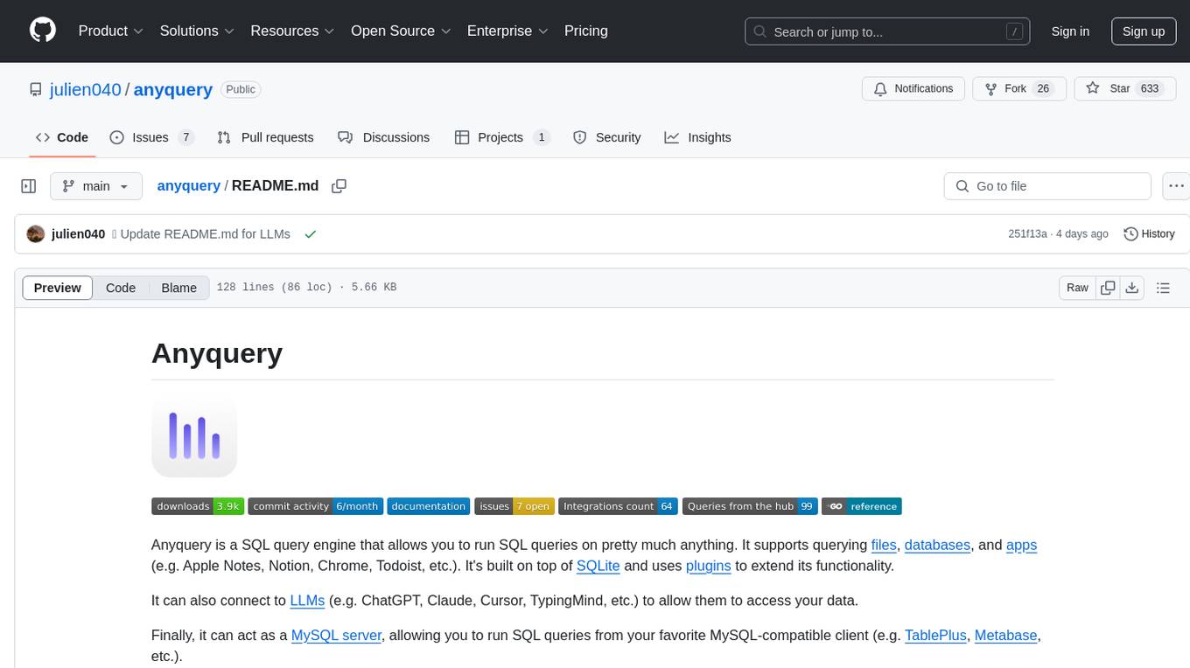Focus the Search or jump to field
This screenshot has height=668, width=1190.
pyautogui.click(x=886, y=31)
